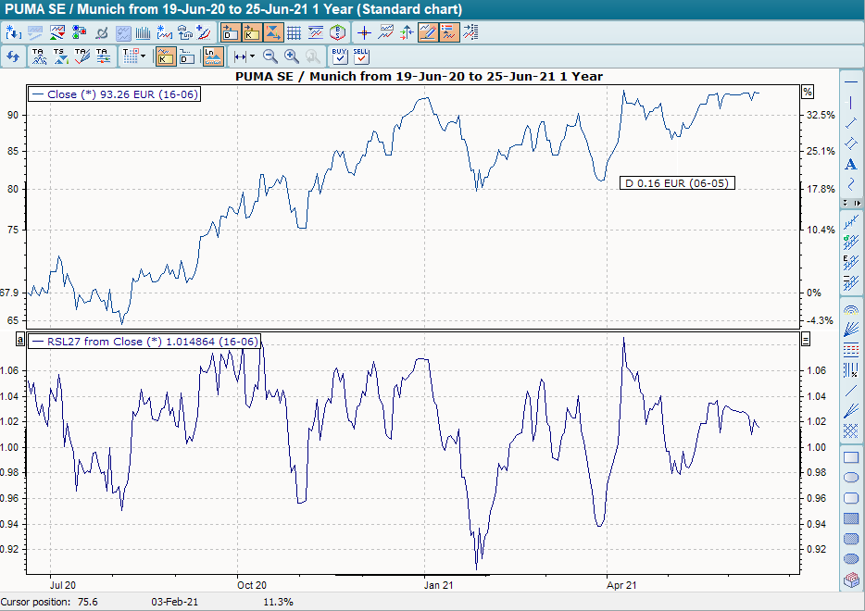Select the text 'A' annotation tool

click(x=851, y=165)
